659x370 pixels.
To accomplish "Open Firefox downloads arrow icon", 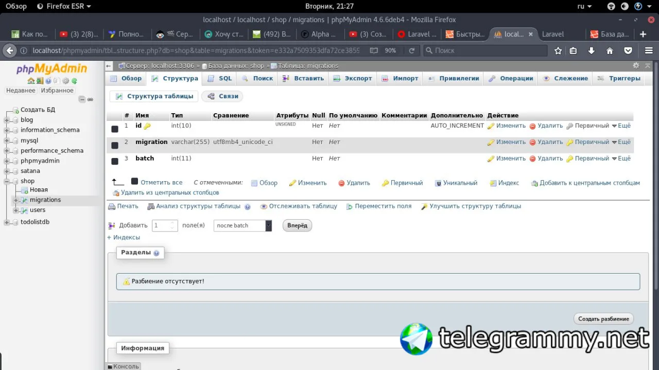I will point(592,50).
